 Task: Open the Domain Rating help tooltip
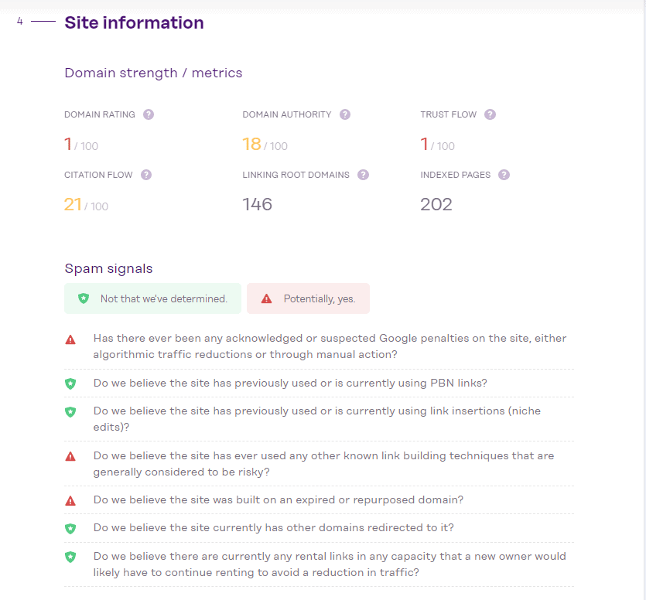click(149, 114)
